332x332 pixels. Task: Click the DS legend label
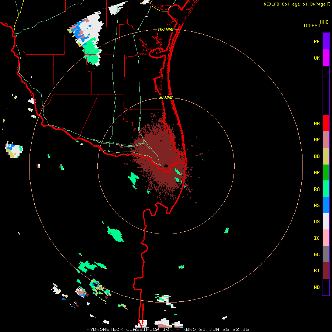point(317,222)
